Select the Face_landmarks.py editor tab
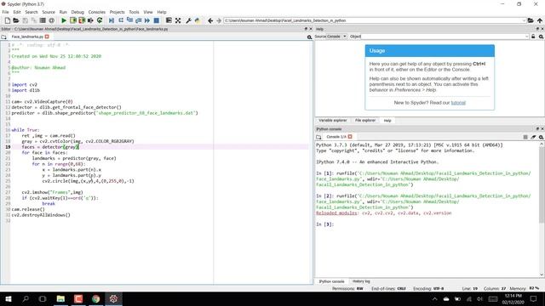 (x=27, y=37)
